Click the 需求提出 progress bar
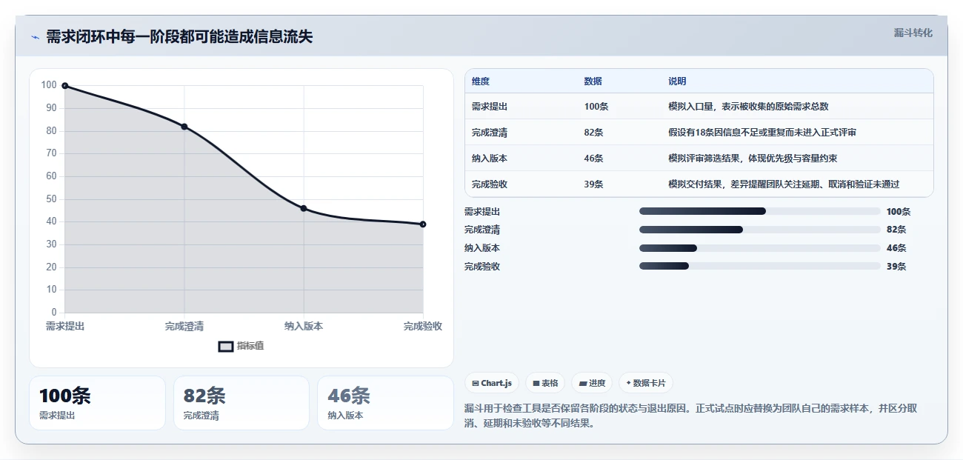The height and width of the screenshot is (460, 963). point(759,211)
